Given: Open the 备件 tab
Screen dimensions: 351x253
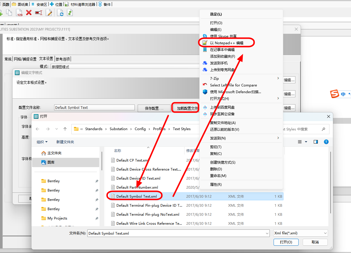Looking at the screenshot, I should click(x=105, y=4).
